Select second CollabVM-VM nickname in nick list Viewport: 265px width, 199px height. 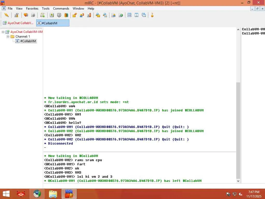point(253,33)
